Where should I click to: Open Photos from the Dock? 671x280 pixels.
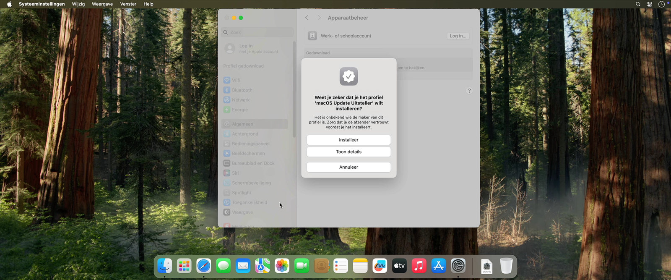click(x=282, y=266)
